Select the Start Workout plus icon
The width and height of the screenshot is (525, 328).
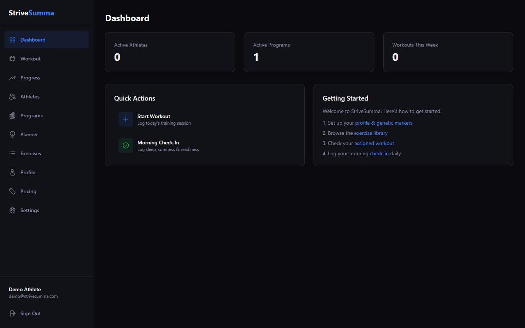[125, 119]
